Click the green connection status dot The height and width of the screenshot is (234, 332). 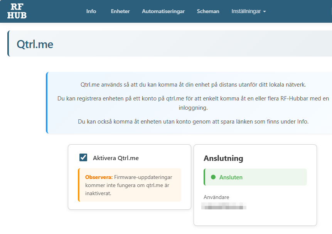(x=213, y=177)
